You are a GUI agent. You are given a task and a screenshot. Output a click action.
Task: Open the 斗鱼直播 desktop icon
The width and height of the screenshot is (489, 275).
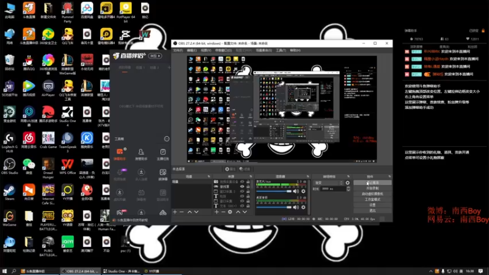tap(29, 10)
